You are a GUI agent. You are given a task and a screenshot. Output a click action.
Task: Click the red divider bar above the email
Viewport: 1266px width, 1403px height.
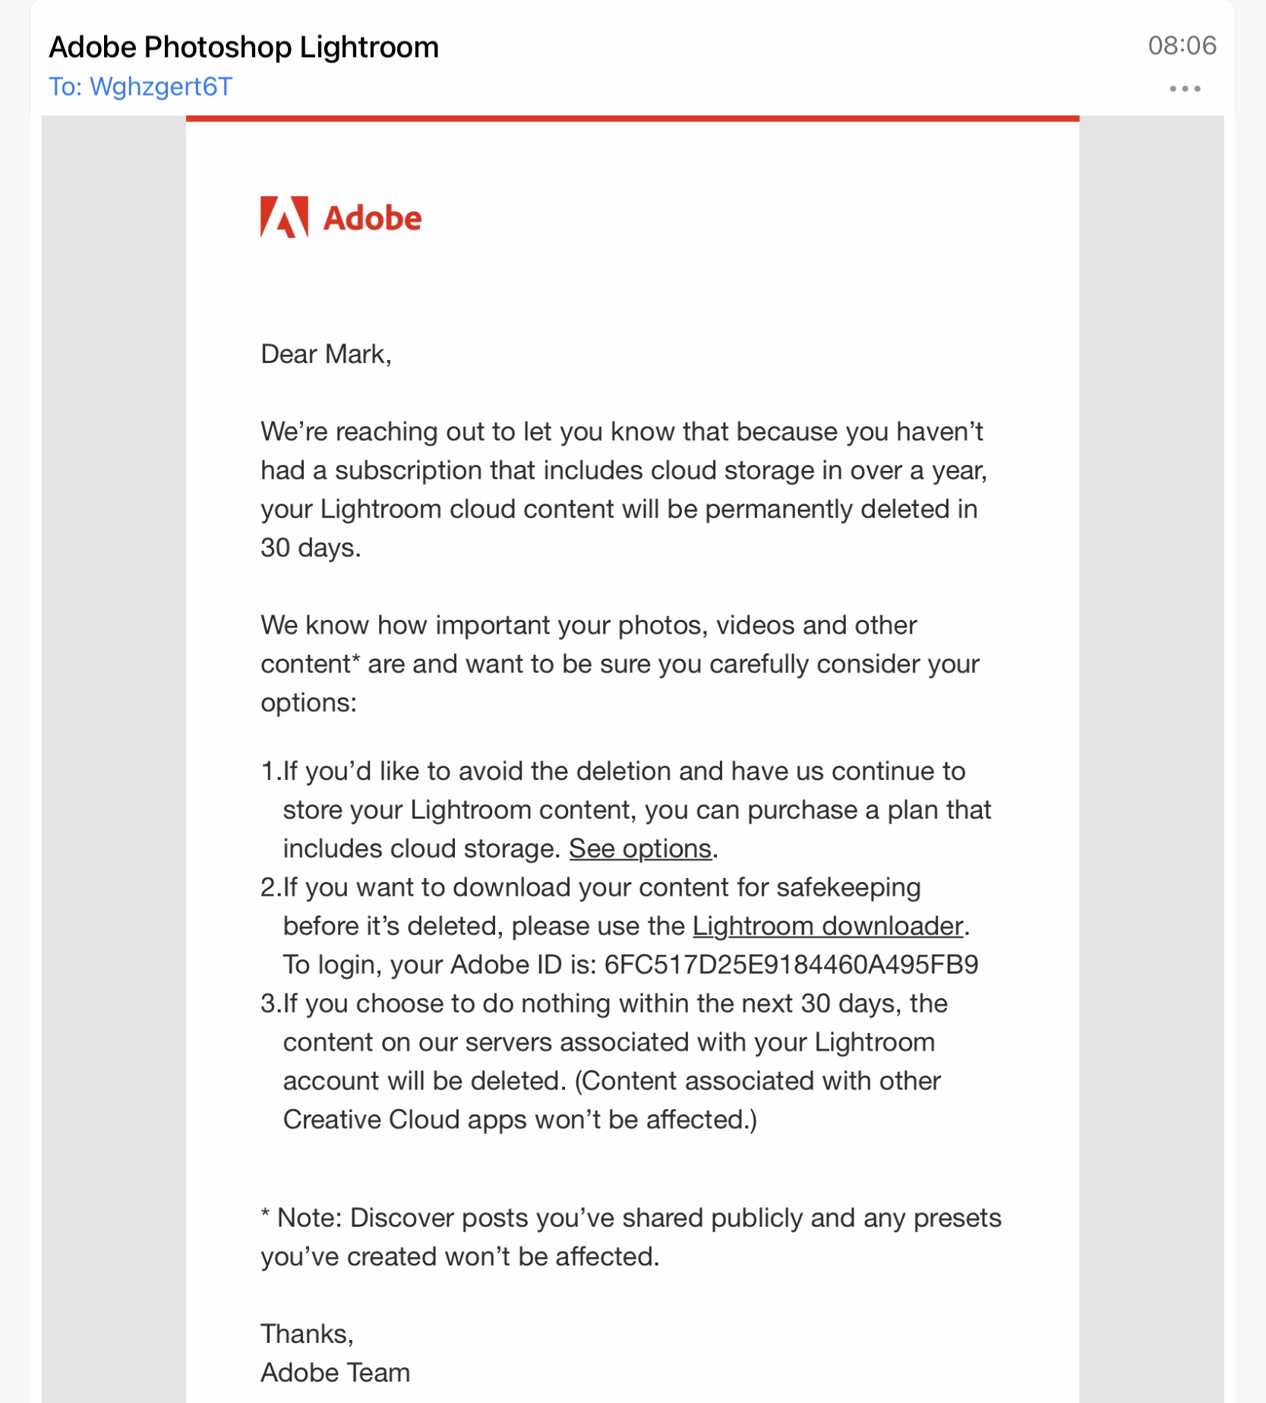coord(633,118)
